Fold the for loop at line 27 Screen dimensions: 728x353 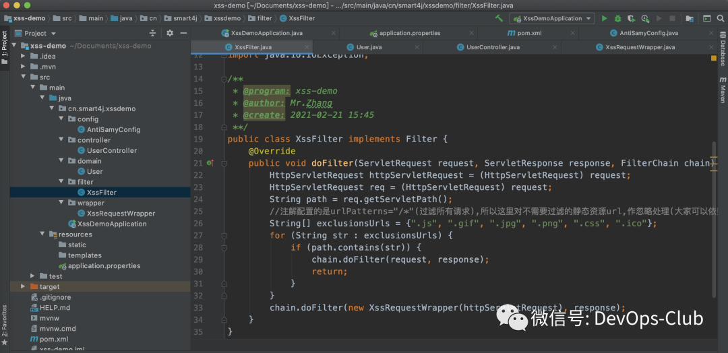coord(224,235)
